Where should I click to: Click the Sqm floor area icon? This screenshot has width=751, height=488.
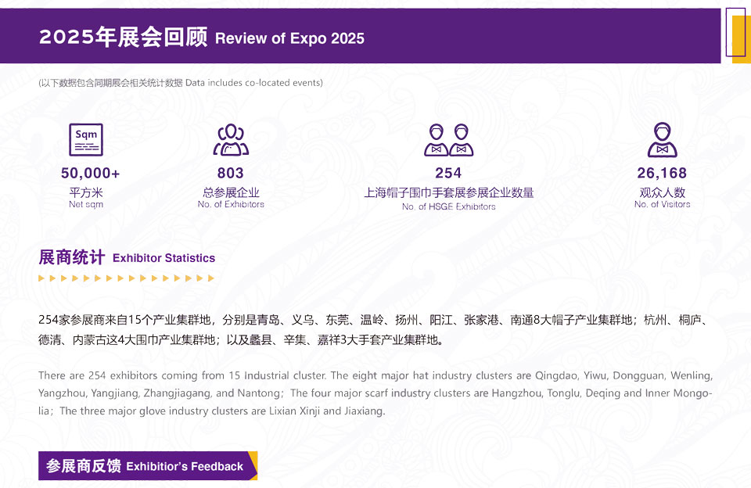click(x=85, y=140)
